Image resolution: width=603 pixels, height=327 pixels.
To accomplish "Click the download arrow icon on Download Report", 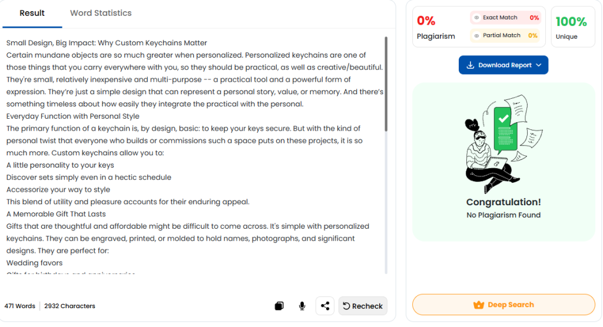I will pos(470,65).
